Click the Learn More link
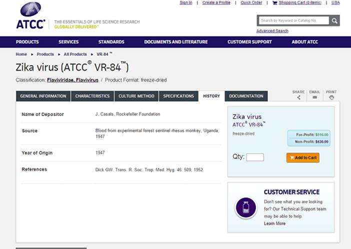The width and height of the screenshot is (351, 249). [274, 223]
